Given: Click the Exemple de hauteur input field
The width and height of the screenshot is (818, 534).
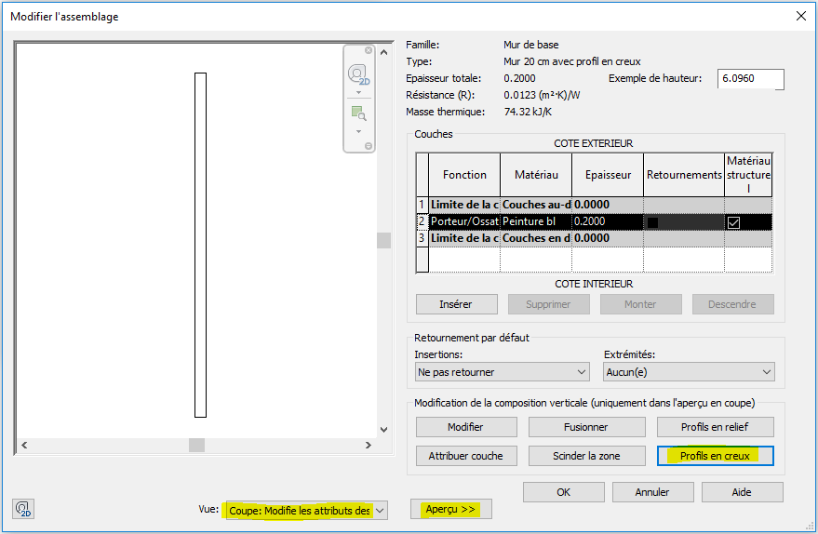Looking at the screenshot, I should [x=749, y=79].
